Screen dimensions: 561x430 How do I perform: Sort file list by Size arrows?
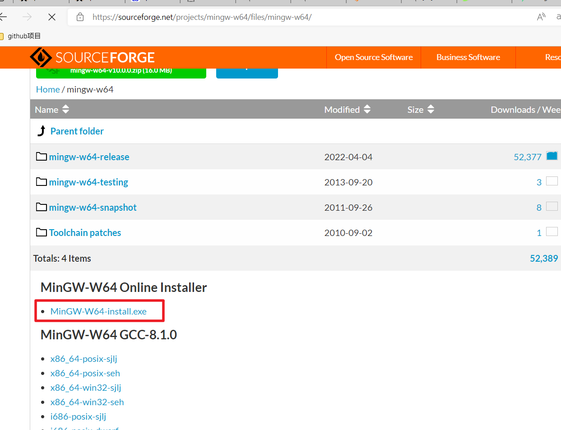[431, 109]
